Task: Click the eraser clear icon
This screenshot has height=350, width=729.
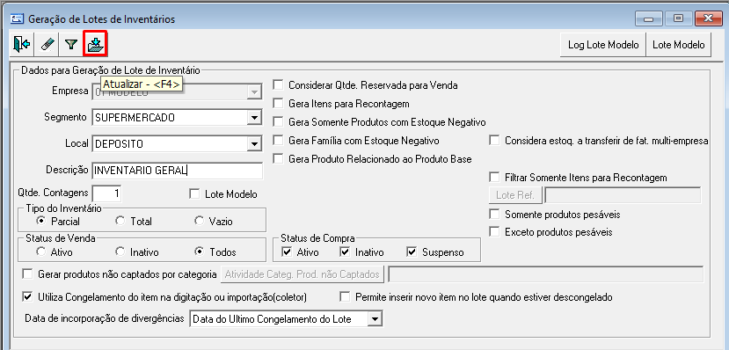Action: click(x=47, y=45)
